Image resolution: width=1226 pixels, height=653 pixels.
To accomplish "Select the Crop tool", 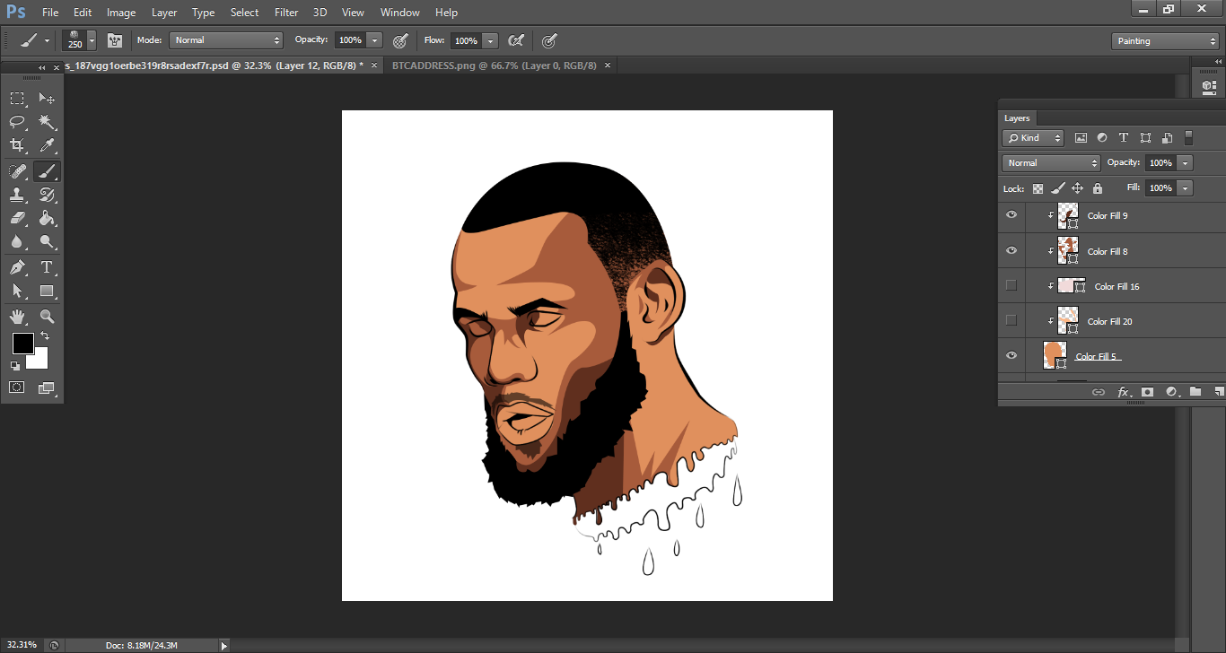I will 17,144.
